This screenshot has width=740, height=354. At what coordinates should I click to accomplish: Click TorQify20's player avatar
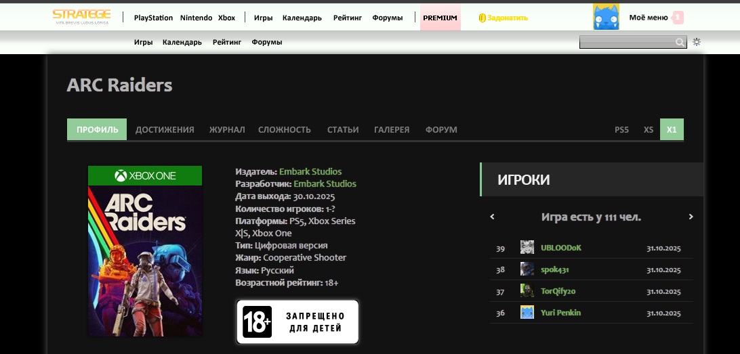pyautogui.click(x=527, y=291)
